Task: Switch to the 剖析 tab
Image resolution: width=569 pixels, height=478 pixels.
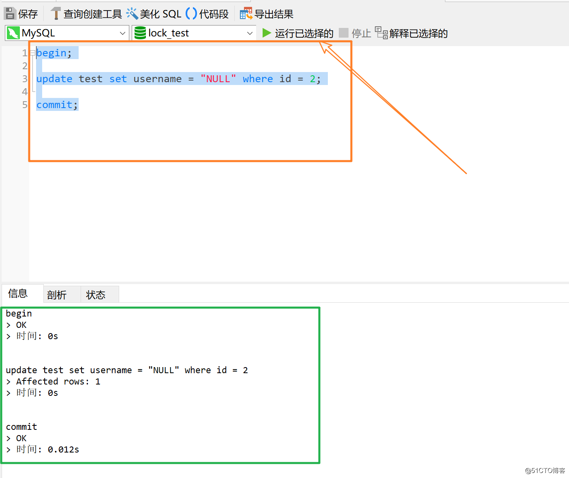Action: coord(62,294)
